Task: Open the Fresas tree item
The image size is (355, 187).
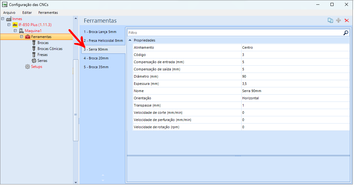Action: 43,55
